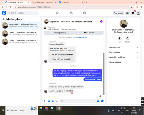144x115 pixels.
Task: Expand Media, files and links section
Action: (x=124, y=57)
